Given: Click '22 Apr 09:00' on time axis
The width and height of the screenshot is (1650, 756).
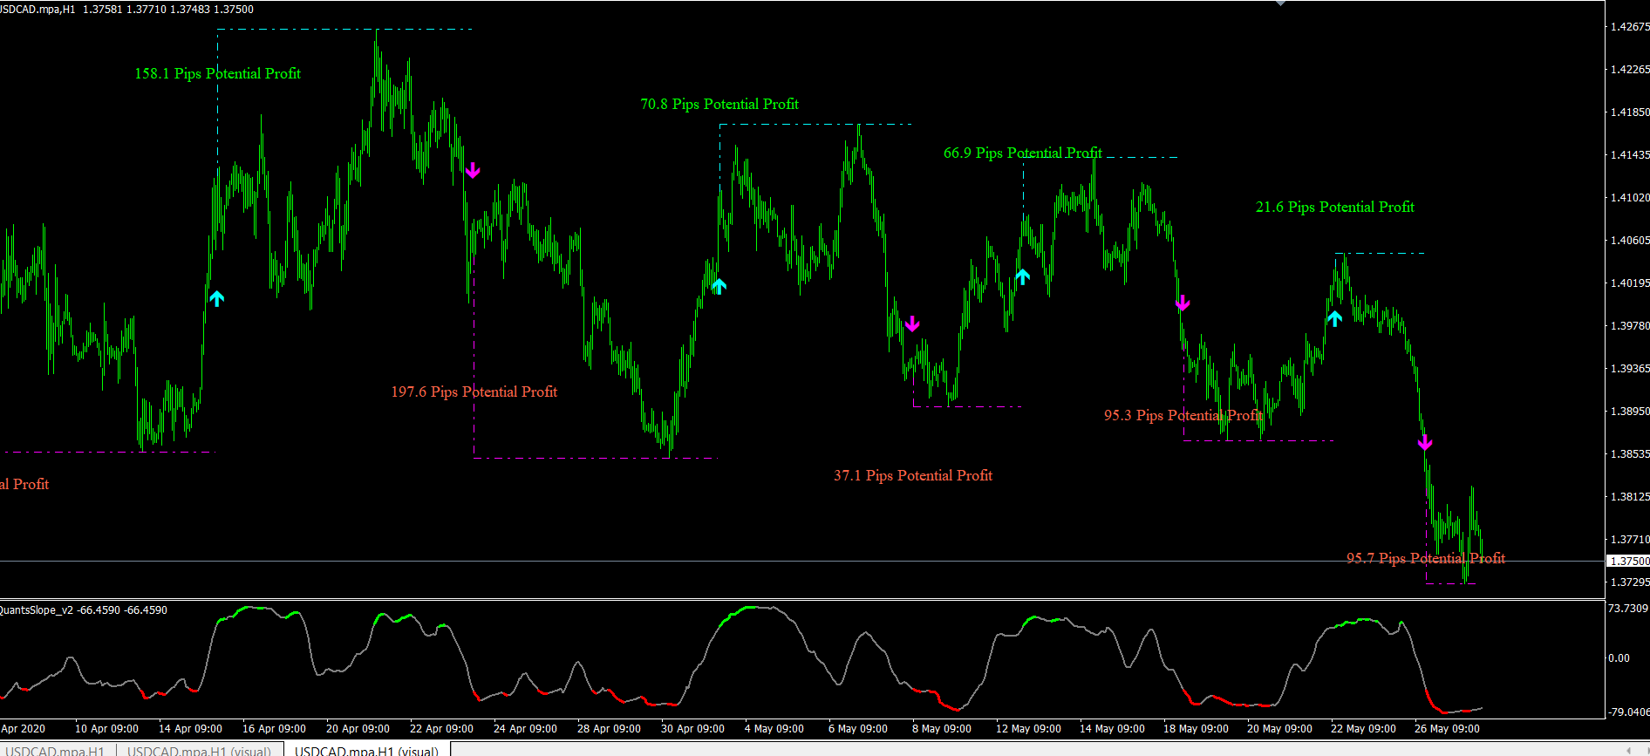Looking at the screenshot, I should coord(441,728).
